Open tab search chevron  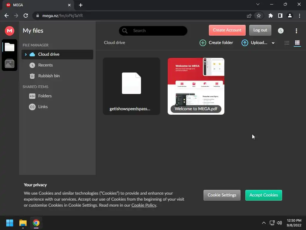point(258,4)
